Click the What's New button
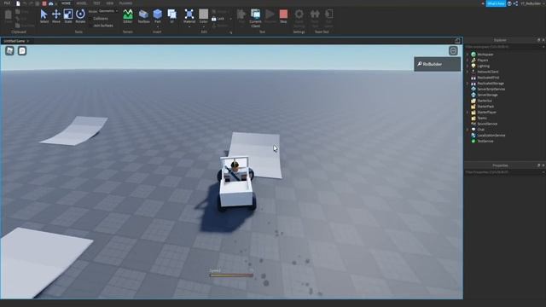 coord(496,3)
